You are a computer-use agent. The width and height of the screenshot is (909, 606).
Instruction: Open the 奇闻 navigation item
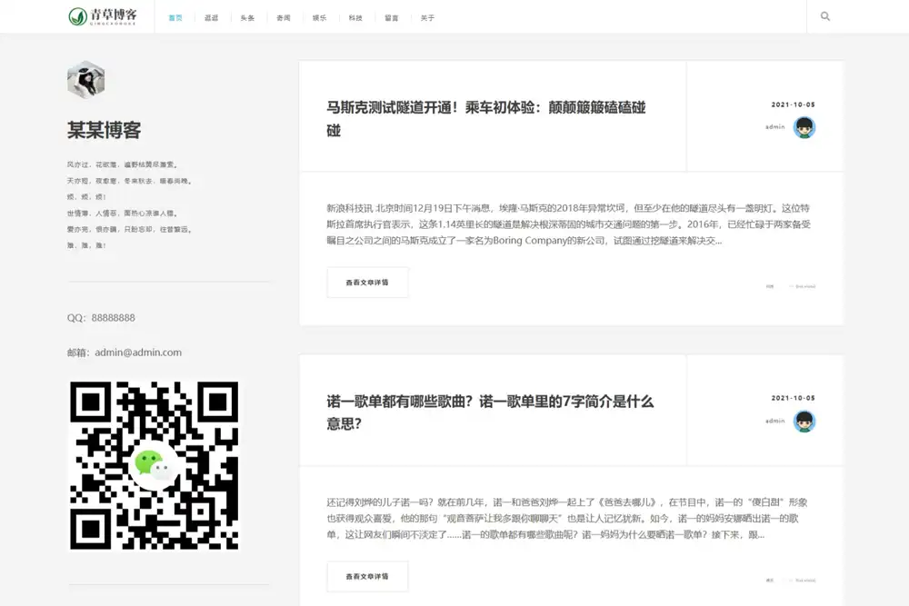284,18
